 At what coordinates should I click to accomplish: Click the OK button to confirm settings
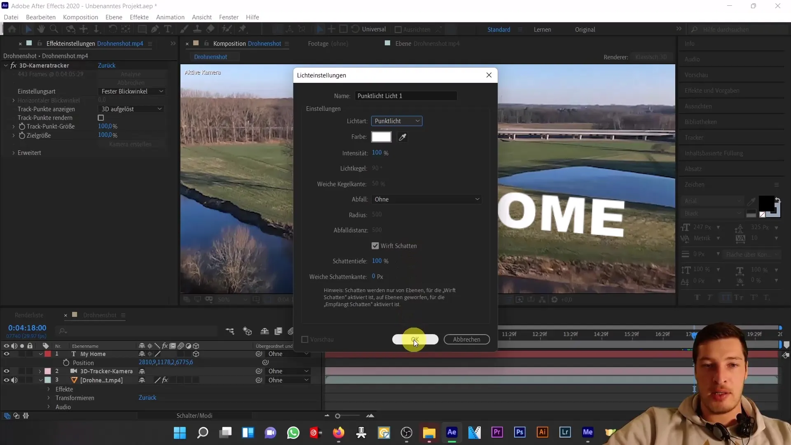click(x=414, y=339)
